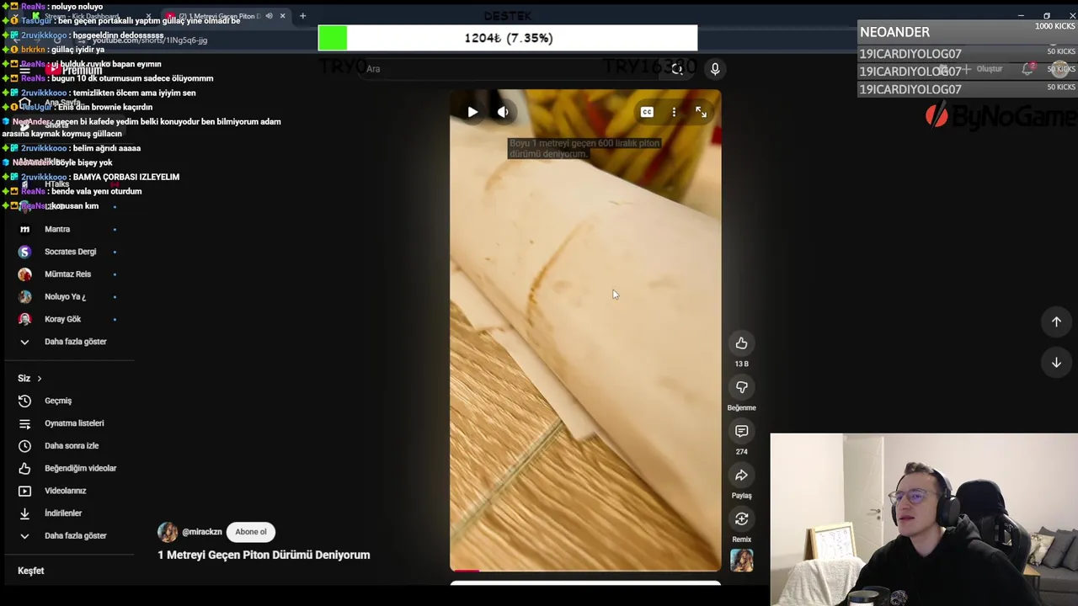The height and width of the screenshot is (606, 1078).
Task: Open the @mirackzn channel link
Action: pyautogui.click(x=202, y=532)
